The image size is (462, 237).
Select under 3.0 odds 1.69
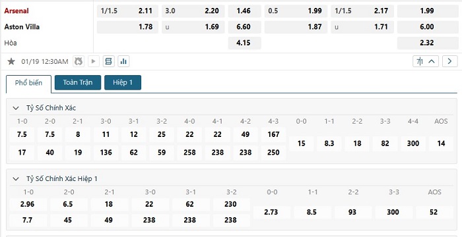click(193, 27)
